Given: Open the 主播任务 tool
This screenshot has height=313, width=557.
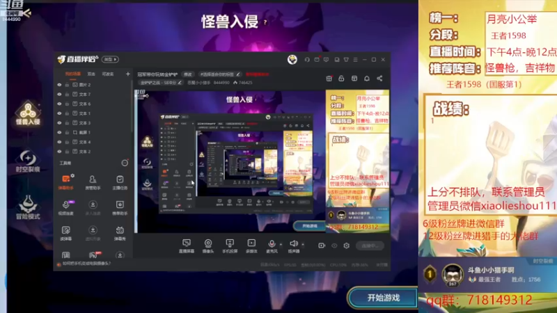Looking at the screenshot, I should point(120,182).
